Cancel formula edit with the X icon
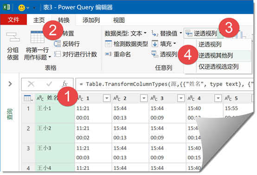The height and width of the screenshot is (175, 257). pyautogui.click(x=31, y=84)
